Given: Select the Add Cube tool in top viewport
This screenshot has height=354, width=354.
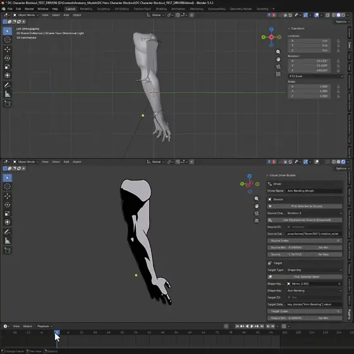Looking at the screenshot, I should point(7,104).
